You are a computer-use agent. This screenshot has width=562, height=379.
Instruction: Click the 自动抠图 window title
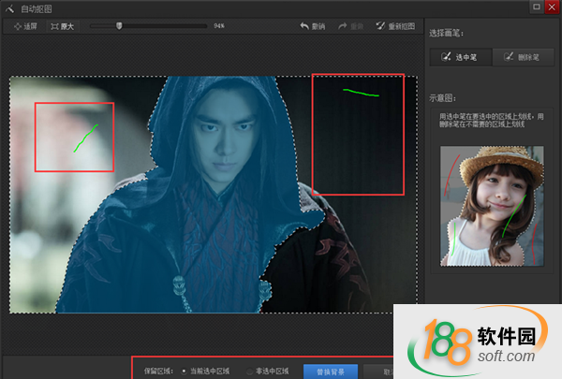37,8
